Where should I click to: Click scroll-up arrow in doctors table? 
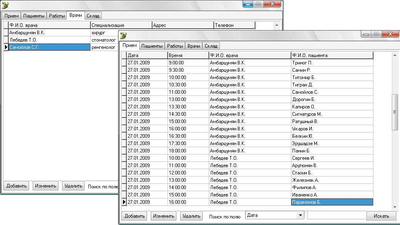point(277,25)
